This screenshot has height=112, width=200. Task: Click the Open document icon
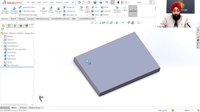tap(89, 2)
